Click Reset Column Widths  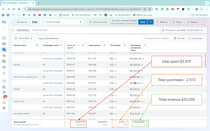pos(157,38)
